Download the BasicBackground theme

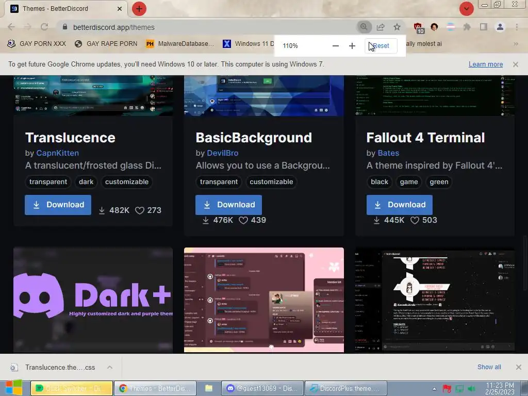tap(228, 205)
